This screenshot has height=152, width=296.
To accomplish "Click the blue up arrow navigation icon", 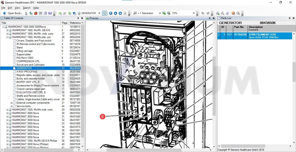I will click(x=111, y=13).
